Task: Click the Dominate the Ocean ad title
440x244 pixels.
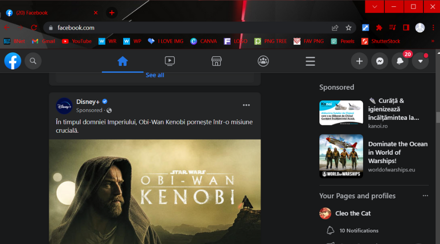Action: point(398,152)
